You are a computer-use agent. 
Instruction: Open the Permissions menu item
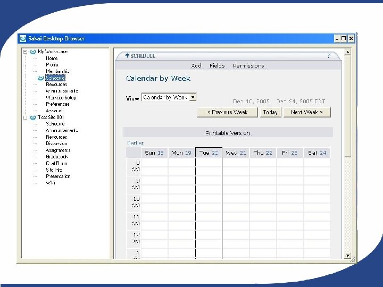coord(248,66)
